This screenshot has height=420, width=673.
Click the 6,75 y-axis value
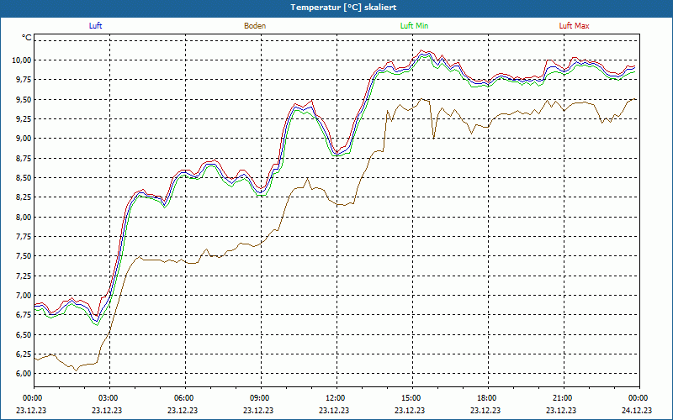pyautogui.click(x=23, y=314)
